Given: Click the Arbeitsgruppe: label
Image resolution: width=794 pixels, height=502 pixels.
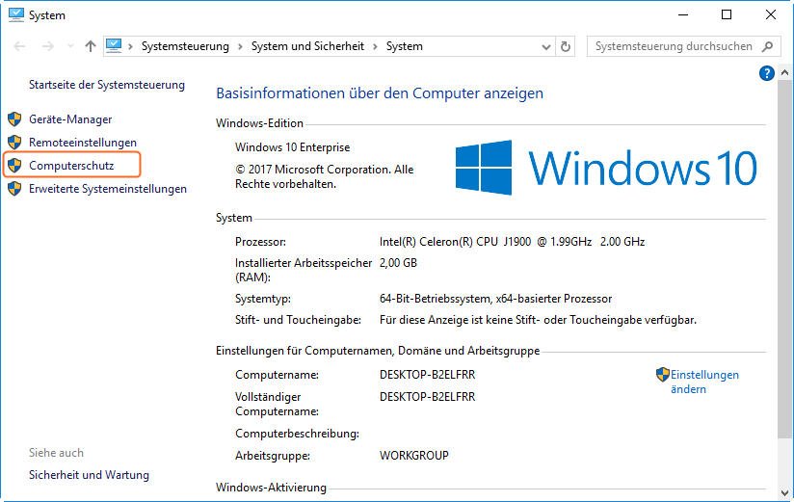Looking at the screenshot, I should [x=273, y=456].
